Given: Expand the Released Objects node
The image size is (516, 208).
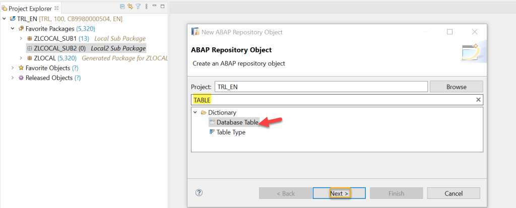Looking at the screenshot, I should click(13, 78).
